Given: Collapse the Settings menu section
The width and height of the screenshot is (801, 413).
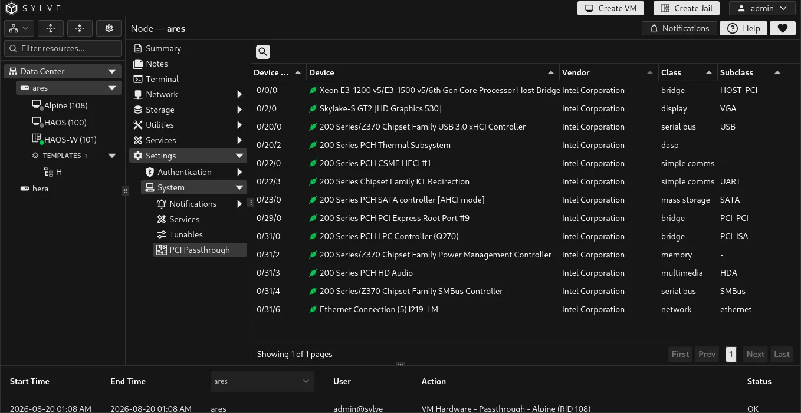Looking at the screenshot, I should point(188,156).
